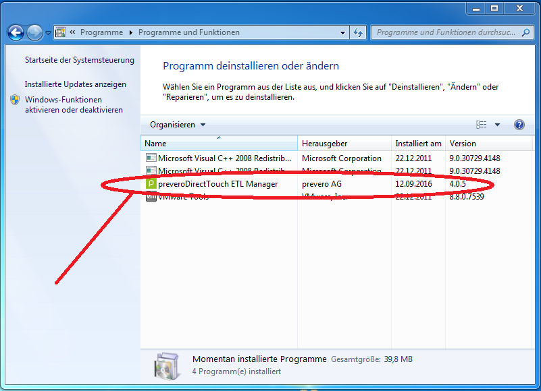Click the control panel icon in address bar
Image resolution: width=541 pixels, height=391 pixels.
pyautogui.click(x=60, y=32)
